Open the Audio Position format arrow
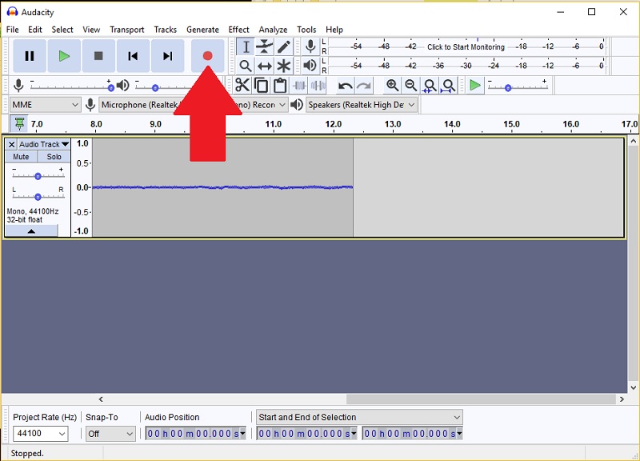This screenshot has height=461, width=640. coord(243,433)
